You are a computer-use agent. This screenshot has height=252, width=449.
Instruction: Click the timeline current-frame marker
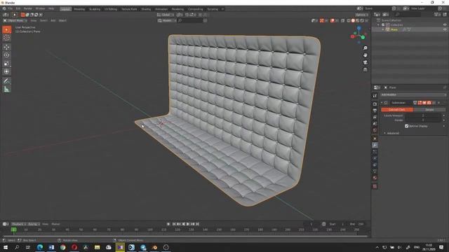click(x=13, y=230)
